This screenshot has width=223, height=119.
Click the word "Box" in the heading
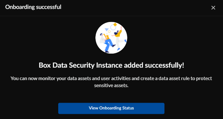(x=45, y=65)
